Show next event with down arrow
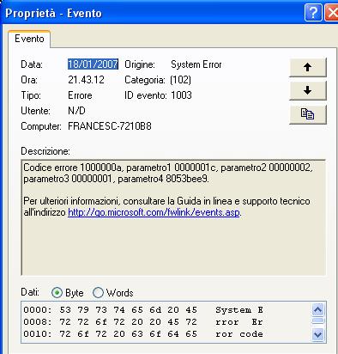 pos(308,90)
